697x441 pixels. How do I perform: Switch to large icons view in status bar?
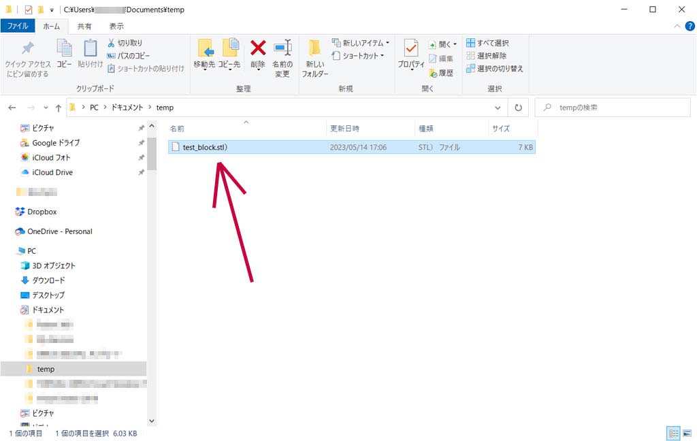tap(686, 433)
